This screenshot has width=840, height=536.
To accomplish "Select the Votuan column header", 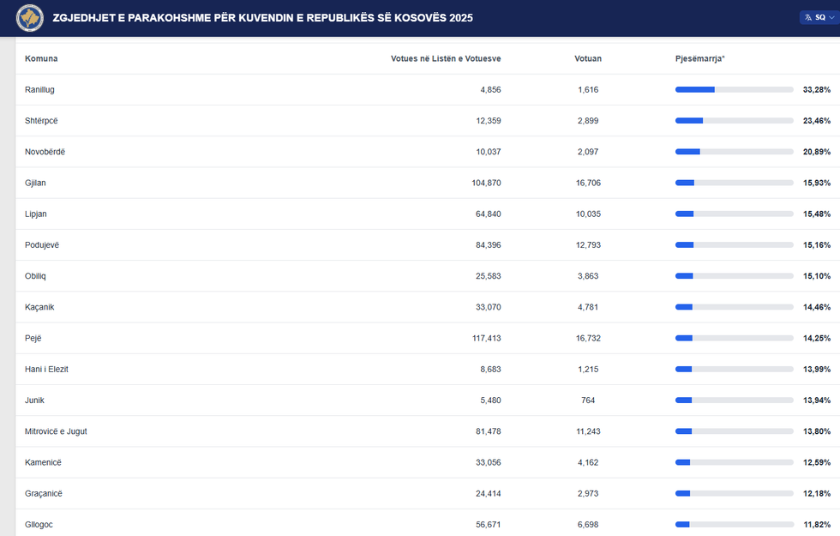I will click(588, 58).
